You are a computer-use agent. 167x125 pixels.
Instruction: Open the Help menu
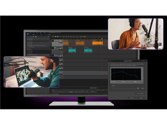[x=40, y=33]
